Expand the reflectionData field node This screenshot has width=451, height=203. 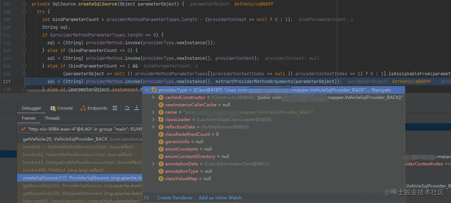tap(154, 127)
